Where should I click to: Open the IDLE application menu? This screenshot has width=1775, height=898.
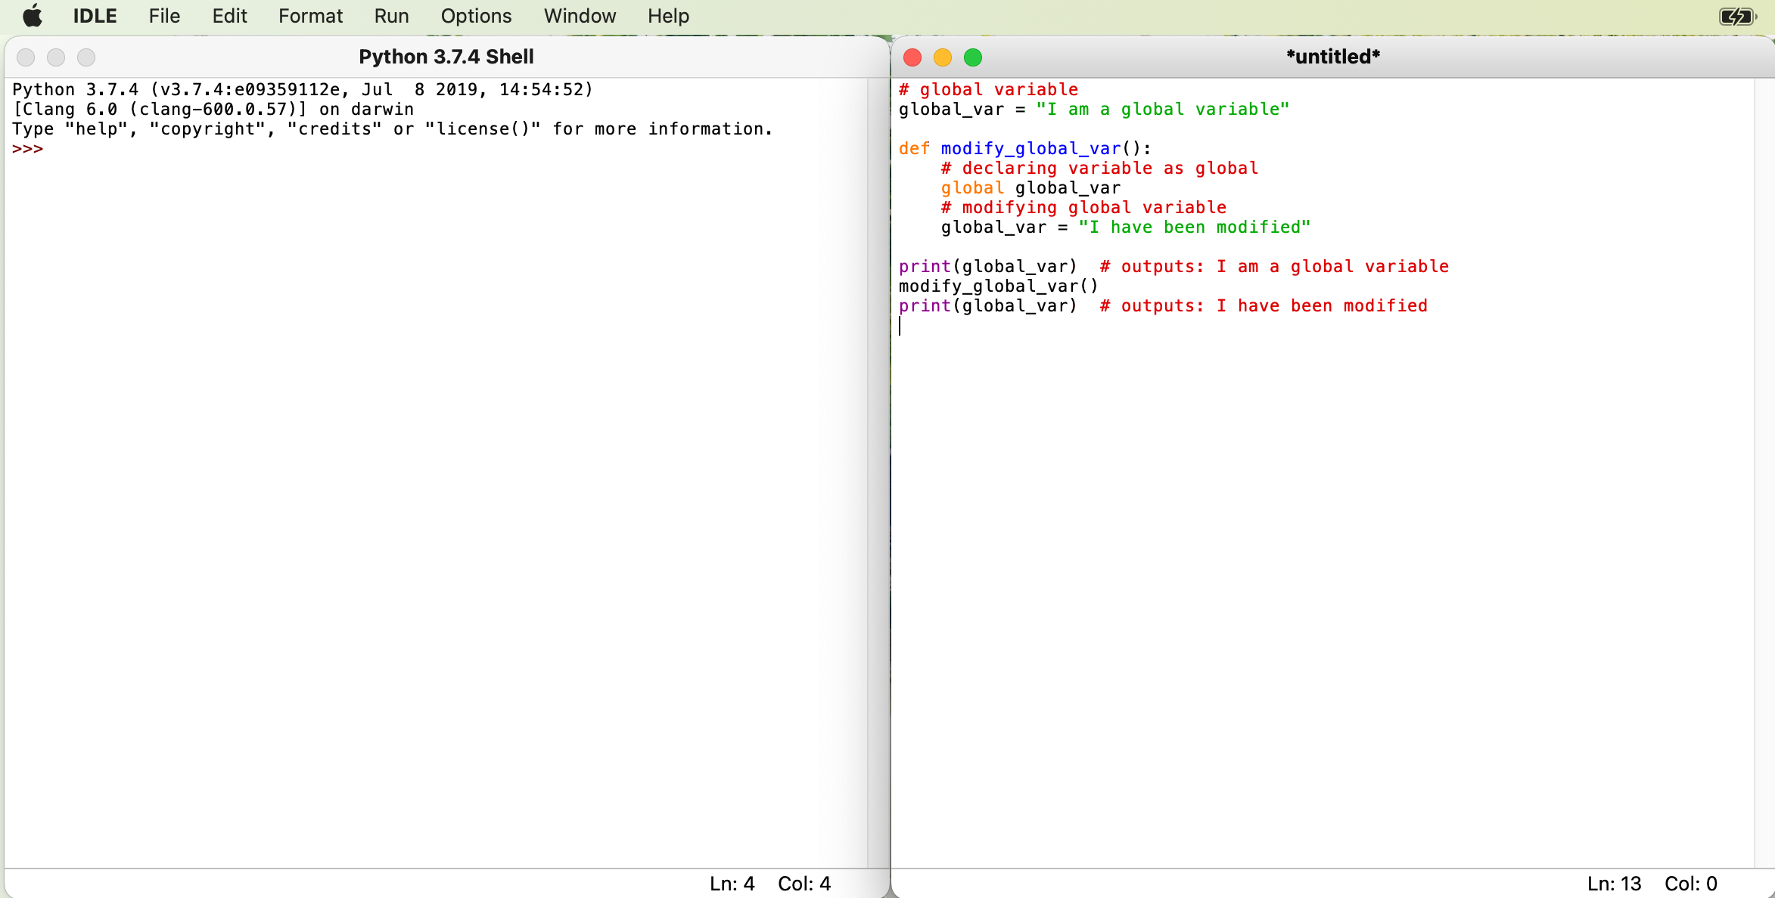(x=95, y=16)
